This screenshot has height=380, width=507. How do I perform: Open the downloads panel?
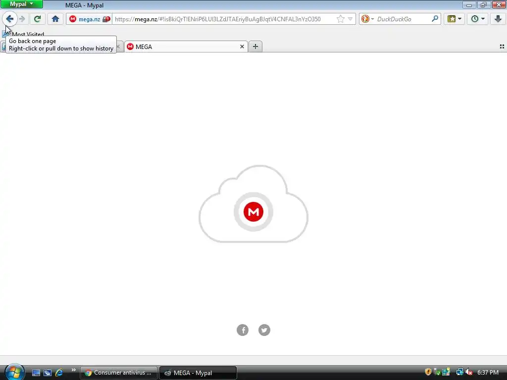pos(498,19)
